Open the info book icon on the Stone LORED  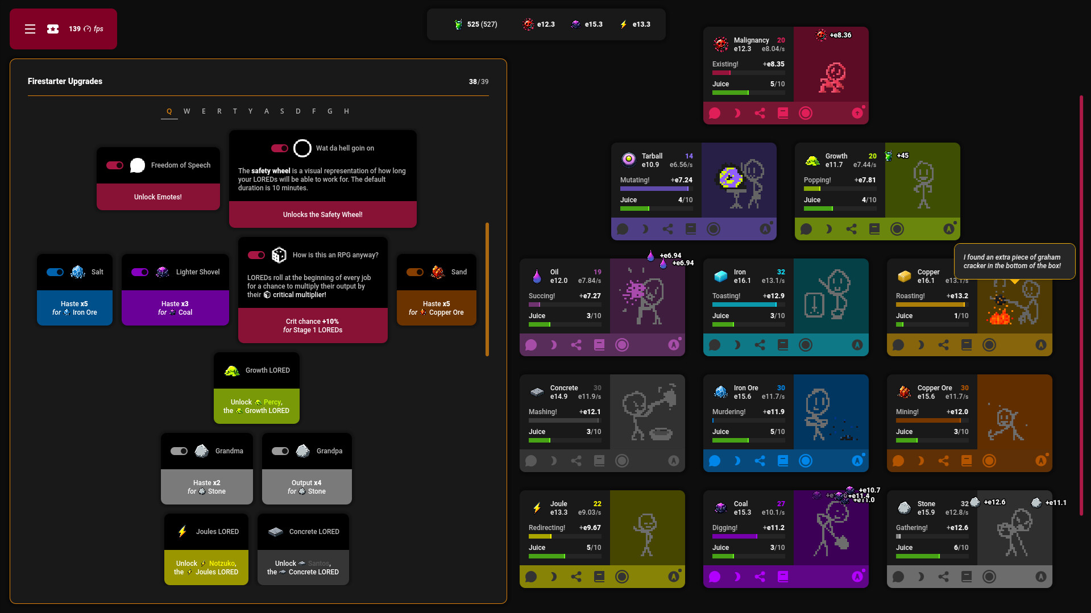point(967,576)
